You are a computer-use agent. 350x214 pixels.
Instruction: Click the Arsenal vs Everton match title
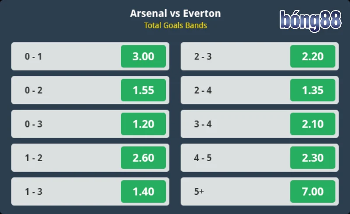(175, 14)
